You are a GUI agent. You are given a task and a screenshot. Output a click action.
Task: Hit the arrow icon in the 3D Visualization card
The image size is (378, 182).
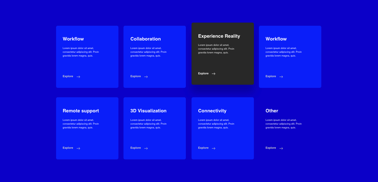point(146,148)
